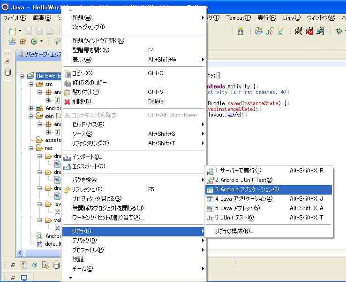Open ビルド・パス(B) submenu
Viewport: 346px width, 282px height.
click(134, 125)
